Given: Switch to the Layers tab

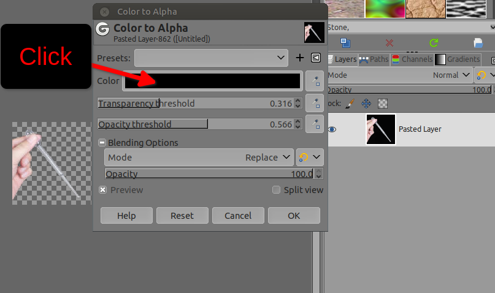Looking at the screenshot, I should tap(342, 59).
